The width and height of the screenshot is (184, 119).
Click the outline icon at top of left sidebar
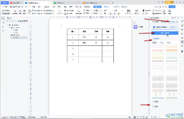[3, 18]
